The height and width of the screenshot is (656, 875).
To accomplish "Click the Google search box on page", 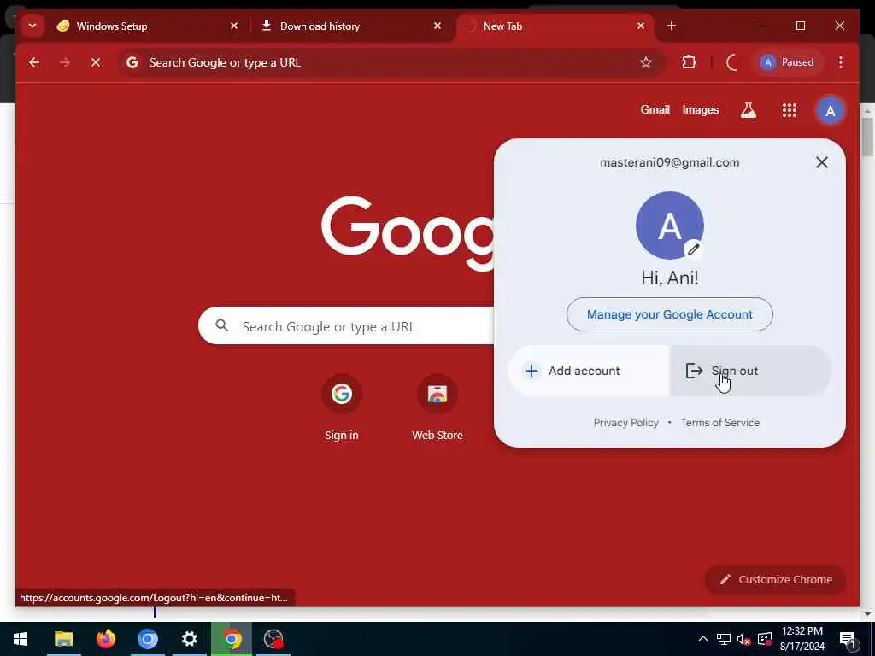I will [x=346, y=325].
